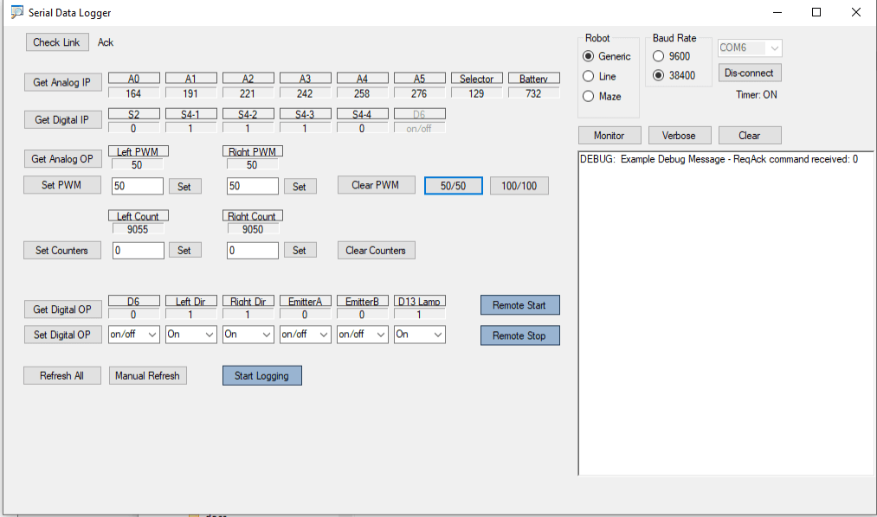
Task: Click the Dis-connect button
Action: pyautogui.click(x=750, y=73)
